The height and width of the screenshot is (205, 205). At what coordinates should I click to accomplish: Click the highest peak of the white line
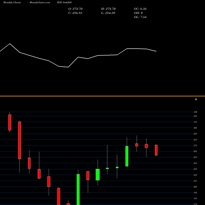click(x=10, y=44)
